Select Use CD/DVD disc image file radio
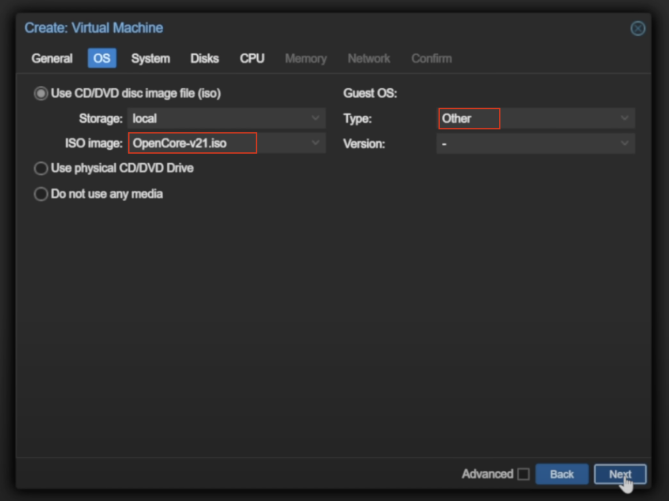The width and height of the screenshot is (669, 501). (x=41, y=93)
